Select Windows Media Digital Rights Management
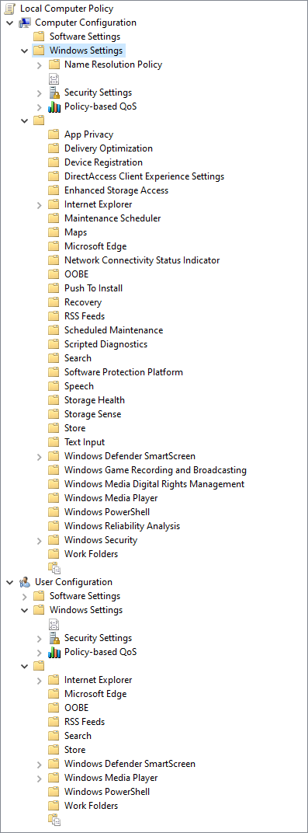Image resolution: width=308 pixels, height=833 pixels. (x=154, y=484)
